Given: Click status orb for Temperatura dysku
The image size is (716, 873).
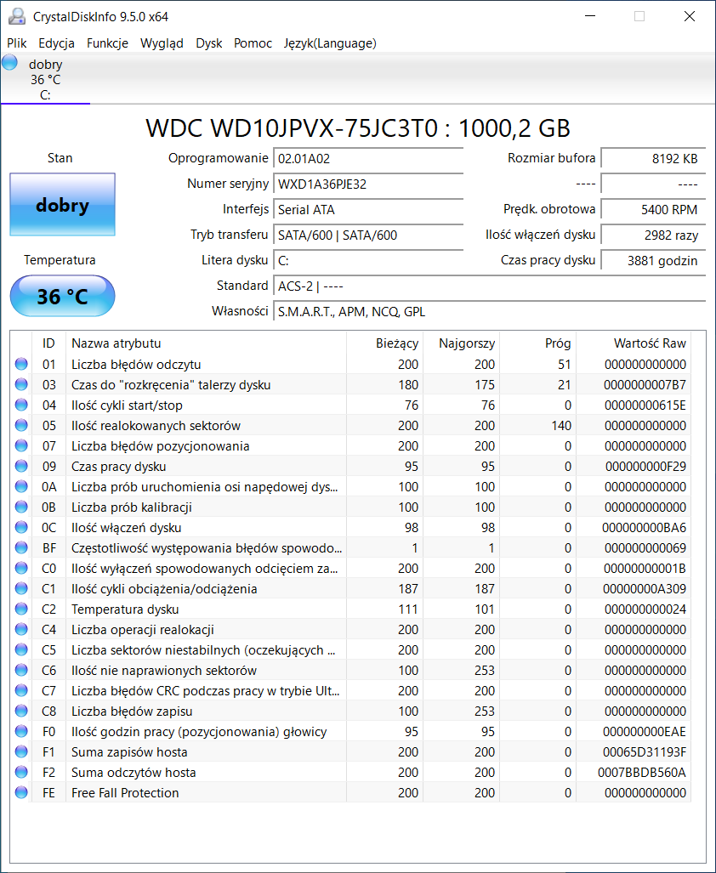Looking at the screenshot, I should (21, 609).
